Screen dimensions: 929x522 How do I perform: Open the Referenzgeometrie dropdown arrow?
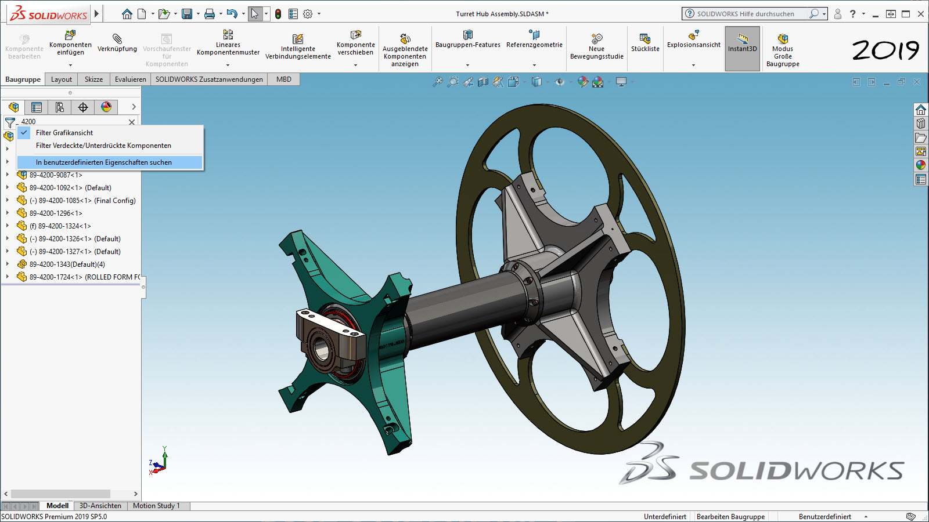(x=534, y=65)
